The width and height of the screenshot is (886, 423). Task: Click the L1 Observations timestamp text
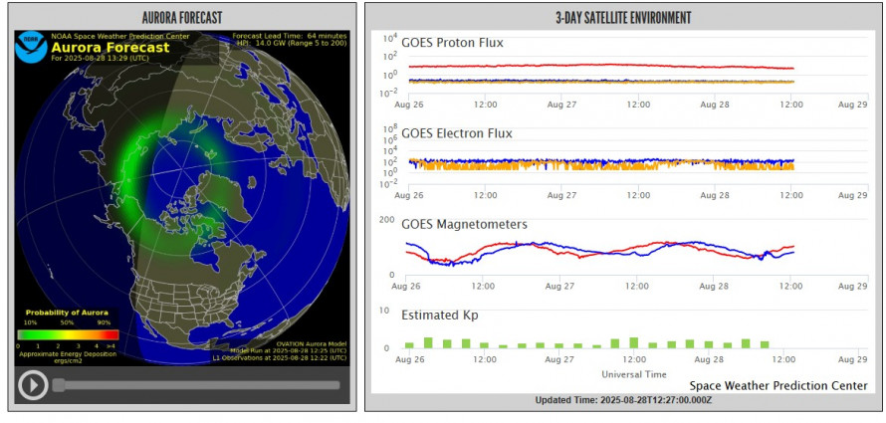[280, 357]
